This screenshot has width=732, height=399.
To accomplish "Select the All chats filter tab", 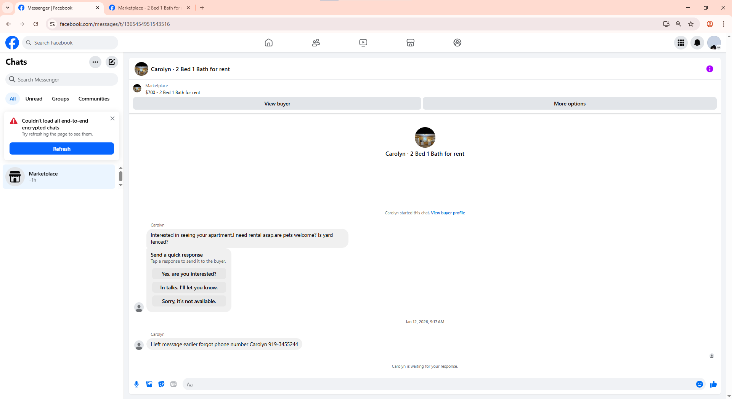I will [13, 99].
